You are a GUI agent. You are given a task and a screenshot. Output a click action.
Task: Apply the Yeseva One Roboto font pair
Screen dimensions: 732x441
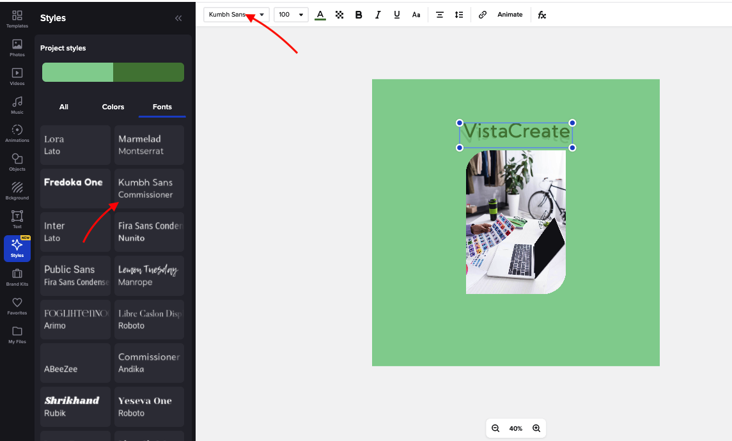[150, 407]
